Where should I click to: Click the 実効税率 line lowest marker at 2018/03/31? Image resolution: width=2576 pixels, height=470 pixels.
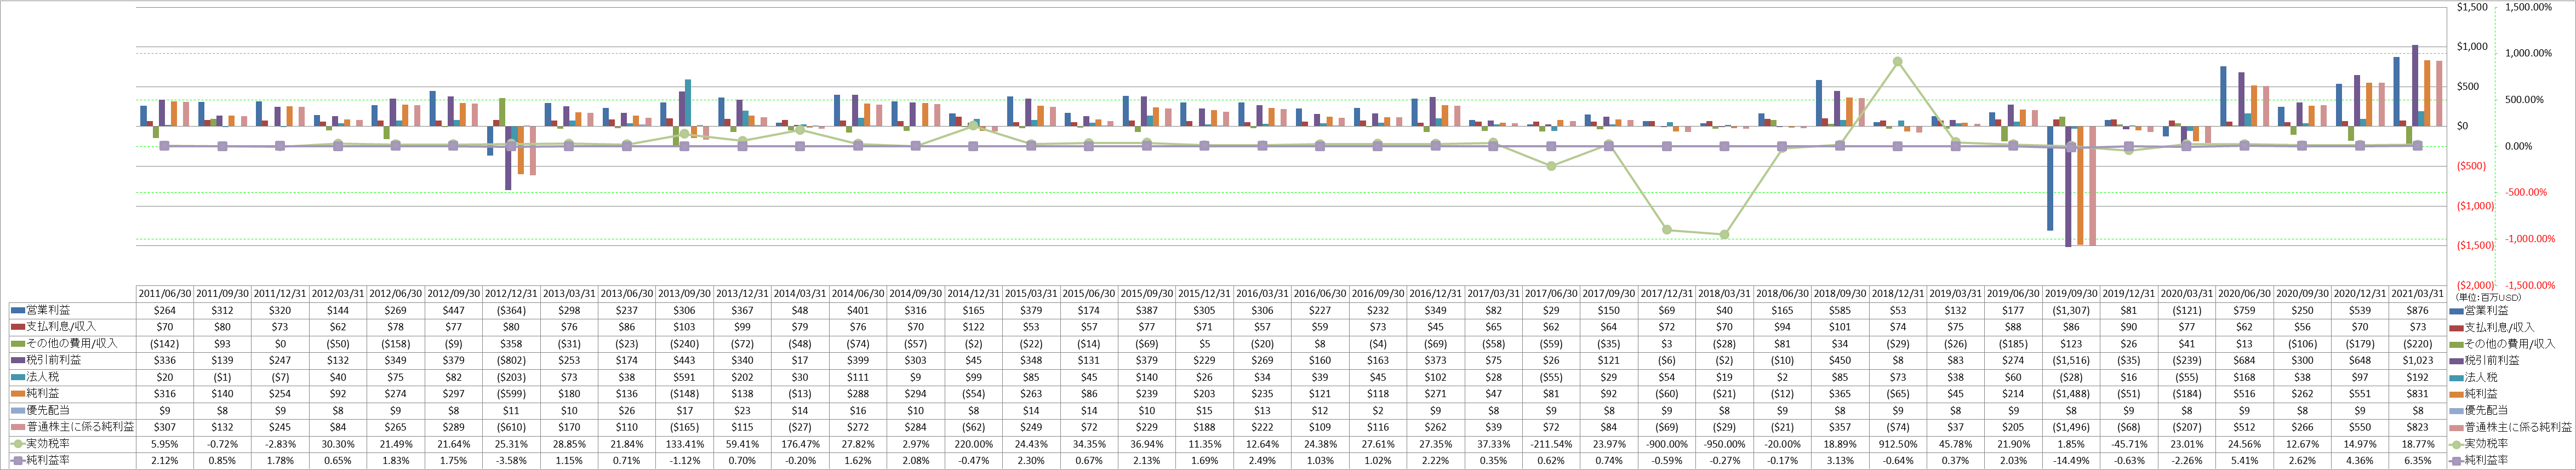[x=1724, y=235]
